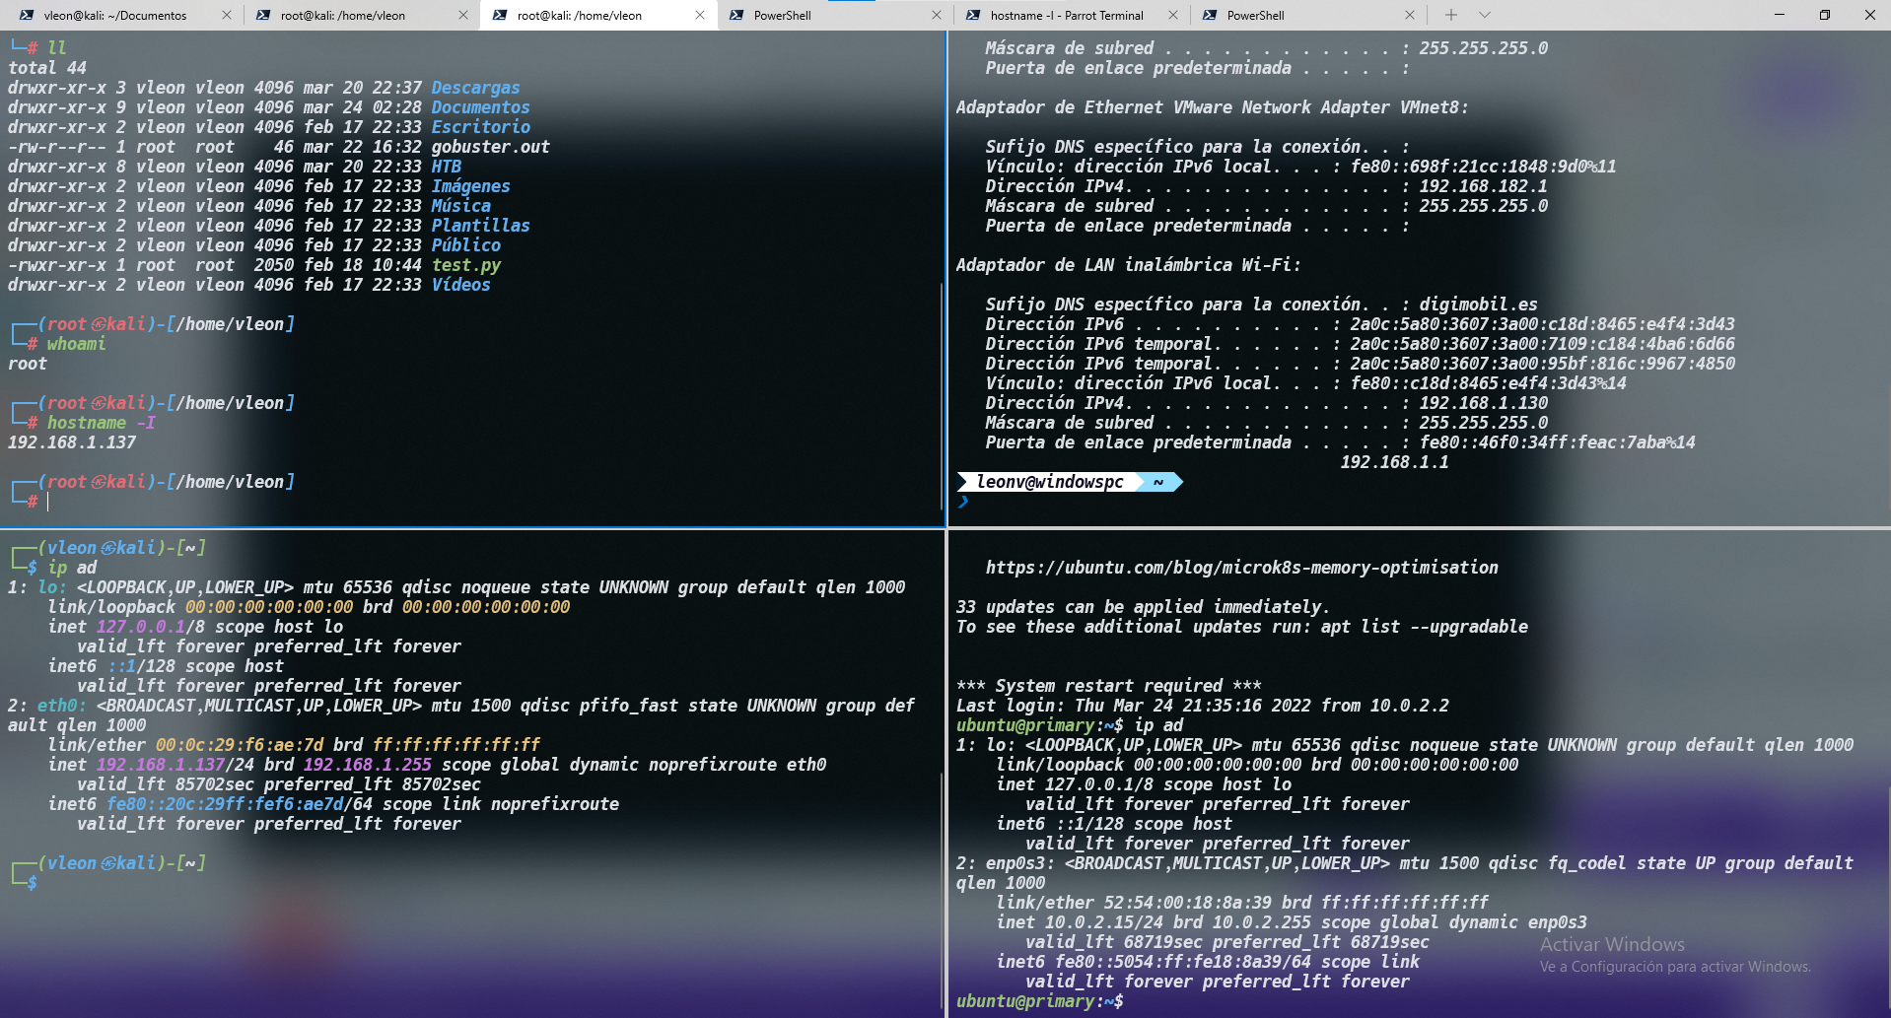Screen dimensions: 1891x1018
Task: Expand the new tab profile dropdown chevron
Action: click(x=1485, y=15)
